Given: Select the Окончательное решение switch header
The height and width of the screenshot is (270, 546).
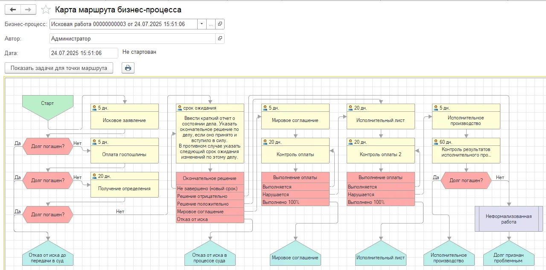Looking at the screenshot, I should pyautogui.click(x=210, y=178).
